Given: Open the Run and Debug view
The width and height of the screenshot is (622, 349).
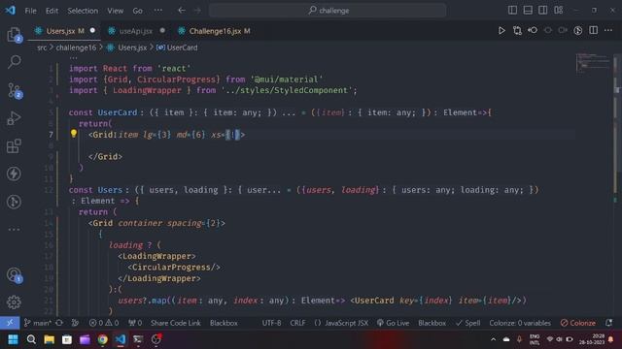Looking at the screenshot, I should pyautogui.click(x=14, y=118).
